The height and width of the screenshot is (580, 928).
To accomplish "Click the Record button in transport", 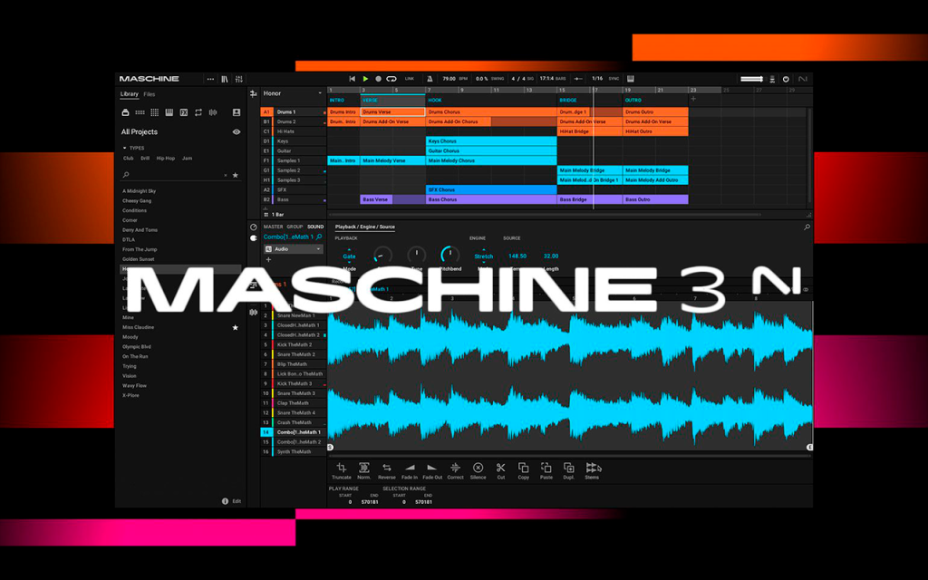I will (x=378, y=79).
